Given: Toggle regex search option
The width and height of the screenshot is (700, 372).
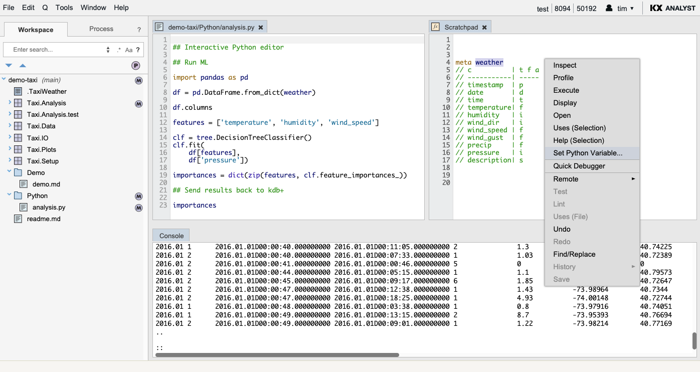Looking at the screenshot, I should point(119,50).
